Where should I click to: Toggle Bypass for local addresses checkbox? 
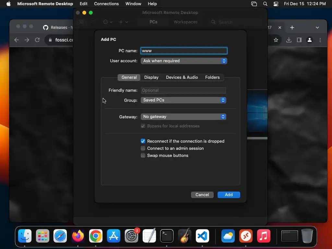point(143,126)
